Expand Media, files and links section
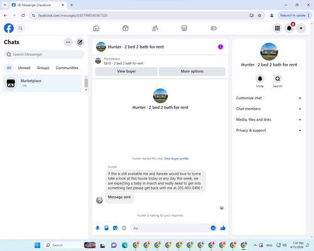Image resolution: width=314 pixels, height=251 pixels. tap(269, 120)
